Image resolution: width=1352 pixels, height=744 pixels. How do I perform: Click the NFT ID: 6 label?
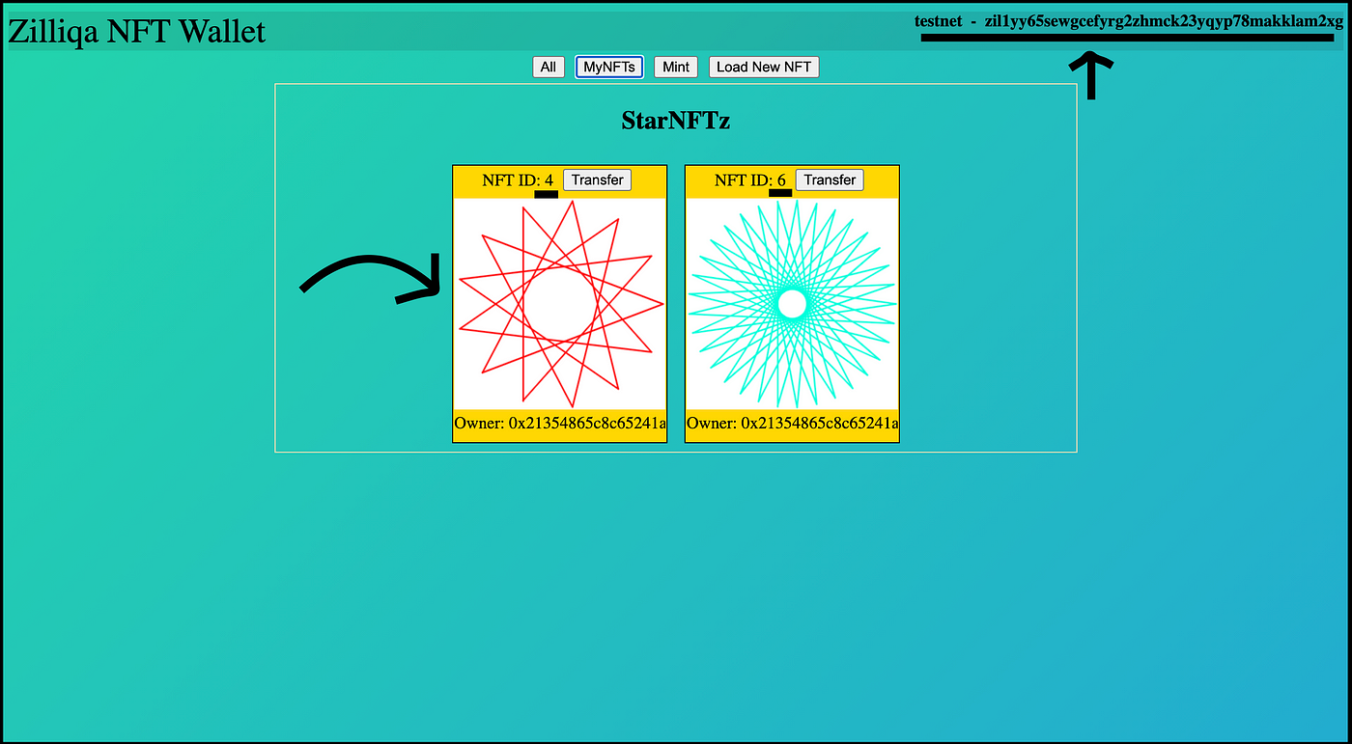(750, 180)
